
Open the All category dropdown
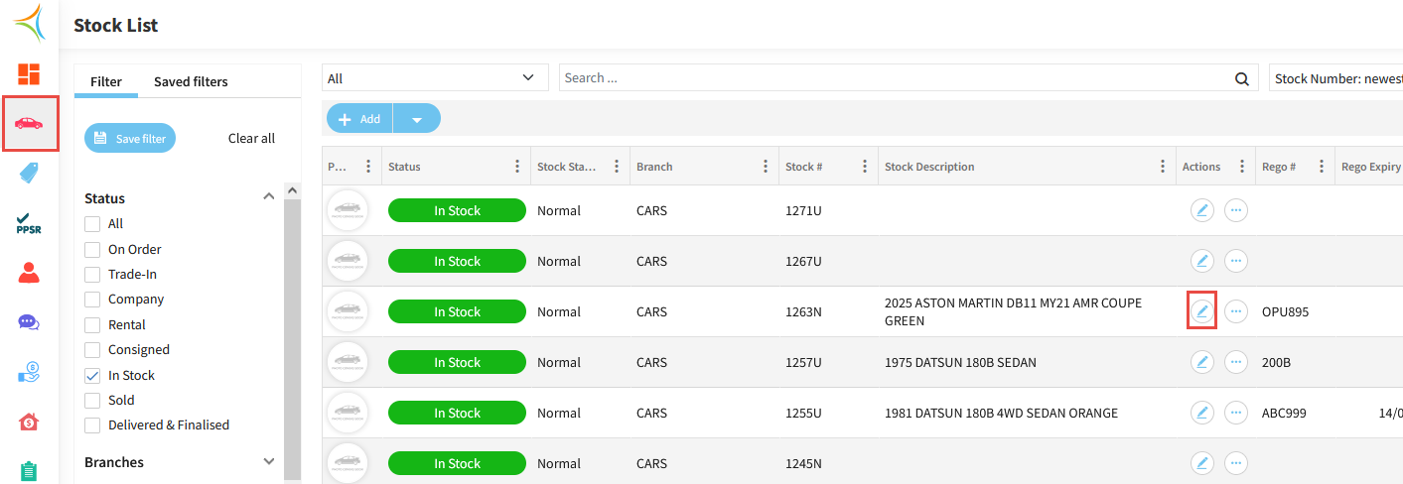(435, 78)
